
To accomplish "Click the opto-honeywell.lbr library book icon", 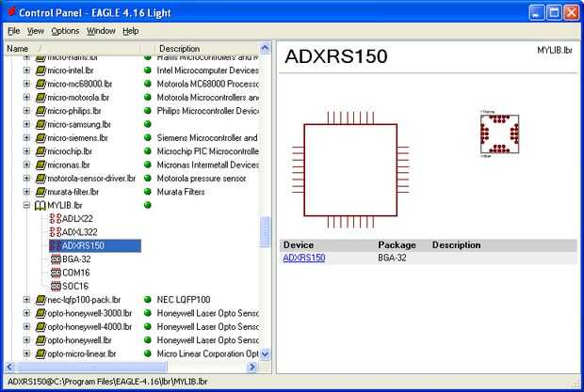I will [41, 340].
